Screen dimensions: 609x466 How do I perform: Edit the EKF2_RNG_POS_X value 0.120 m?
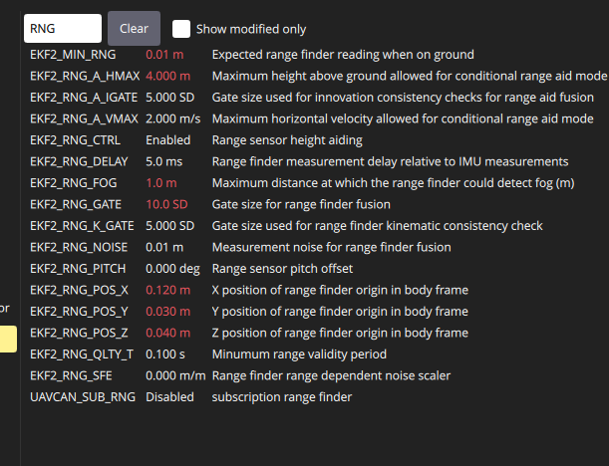[x=167, y=290]
